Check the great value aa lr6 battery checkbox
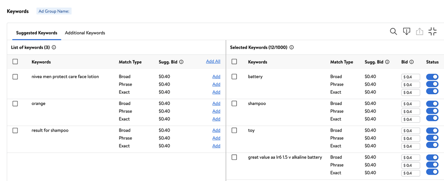The height and width of the screenshot is (181, 444). click(234, 157)
